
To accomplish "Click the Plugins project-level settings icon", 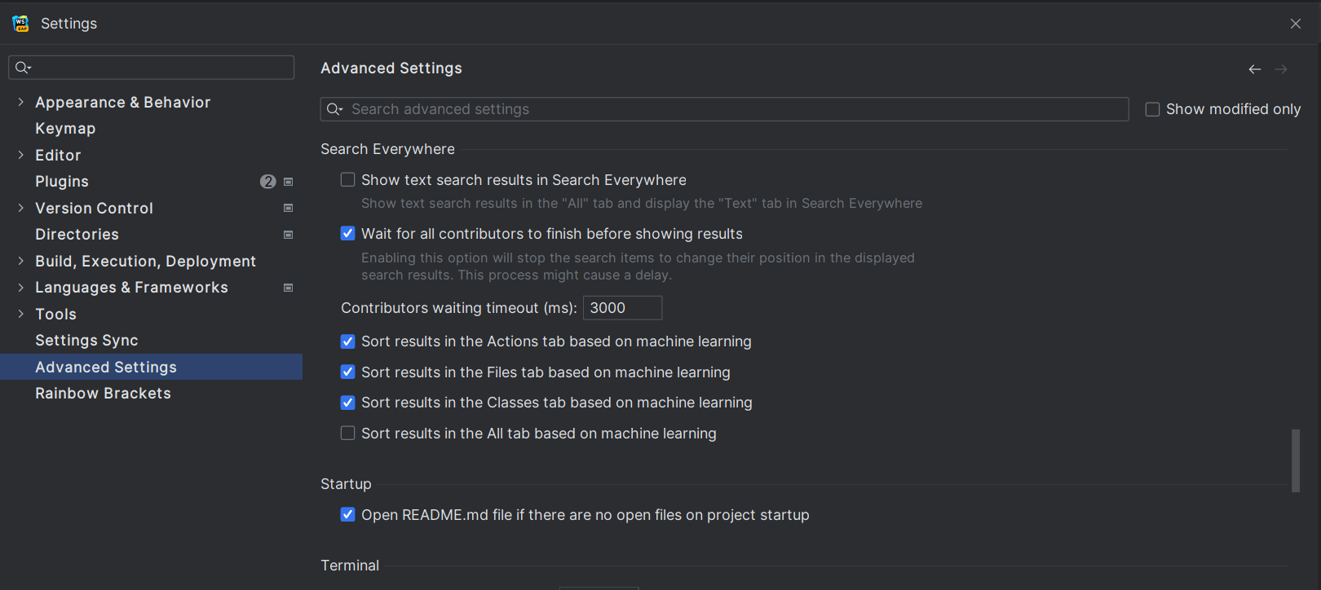I will click(x=288, y=182).
